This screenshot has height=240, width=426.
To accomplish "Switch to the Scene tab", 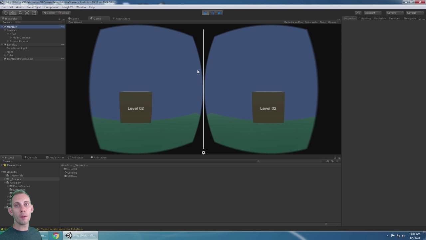I will [x=74, y=19].
